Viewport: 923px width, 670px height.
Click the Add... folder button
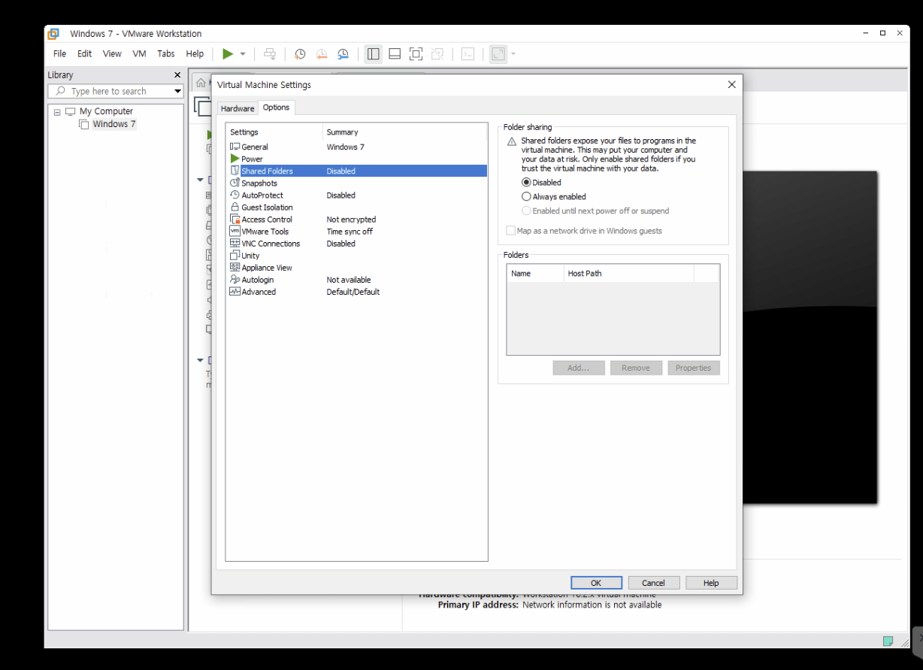579,368
